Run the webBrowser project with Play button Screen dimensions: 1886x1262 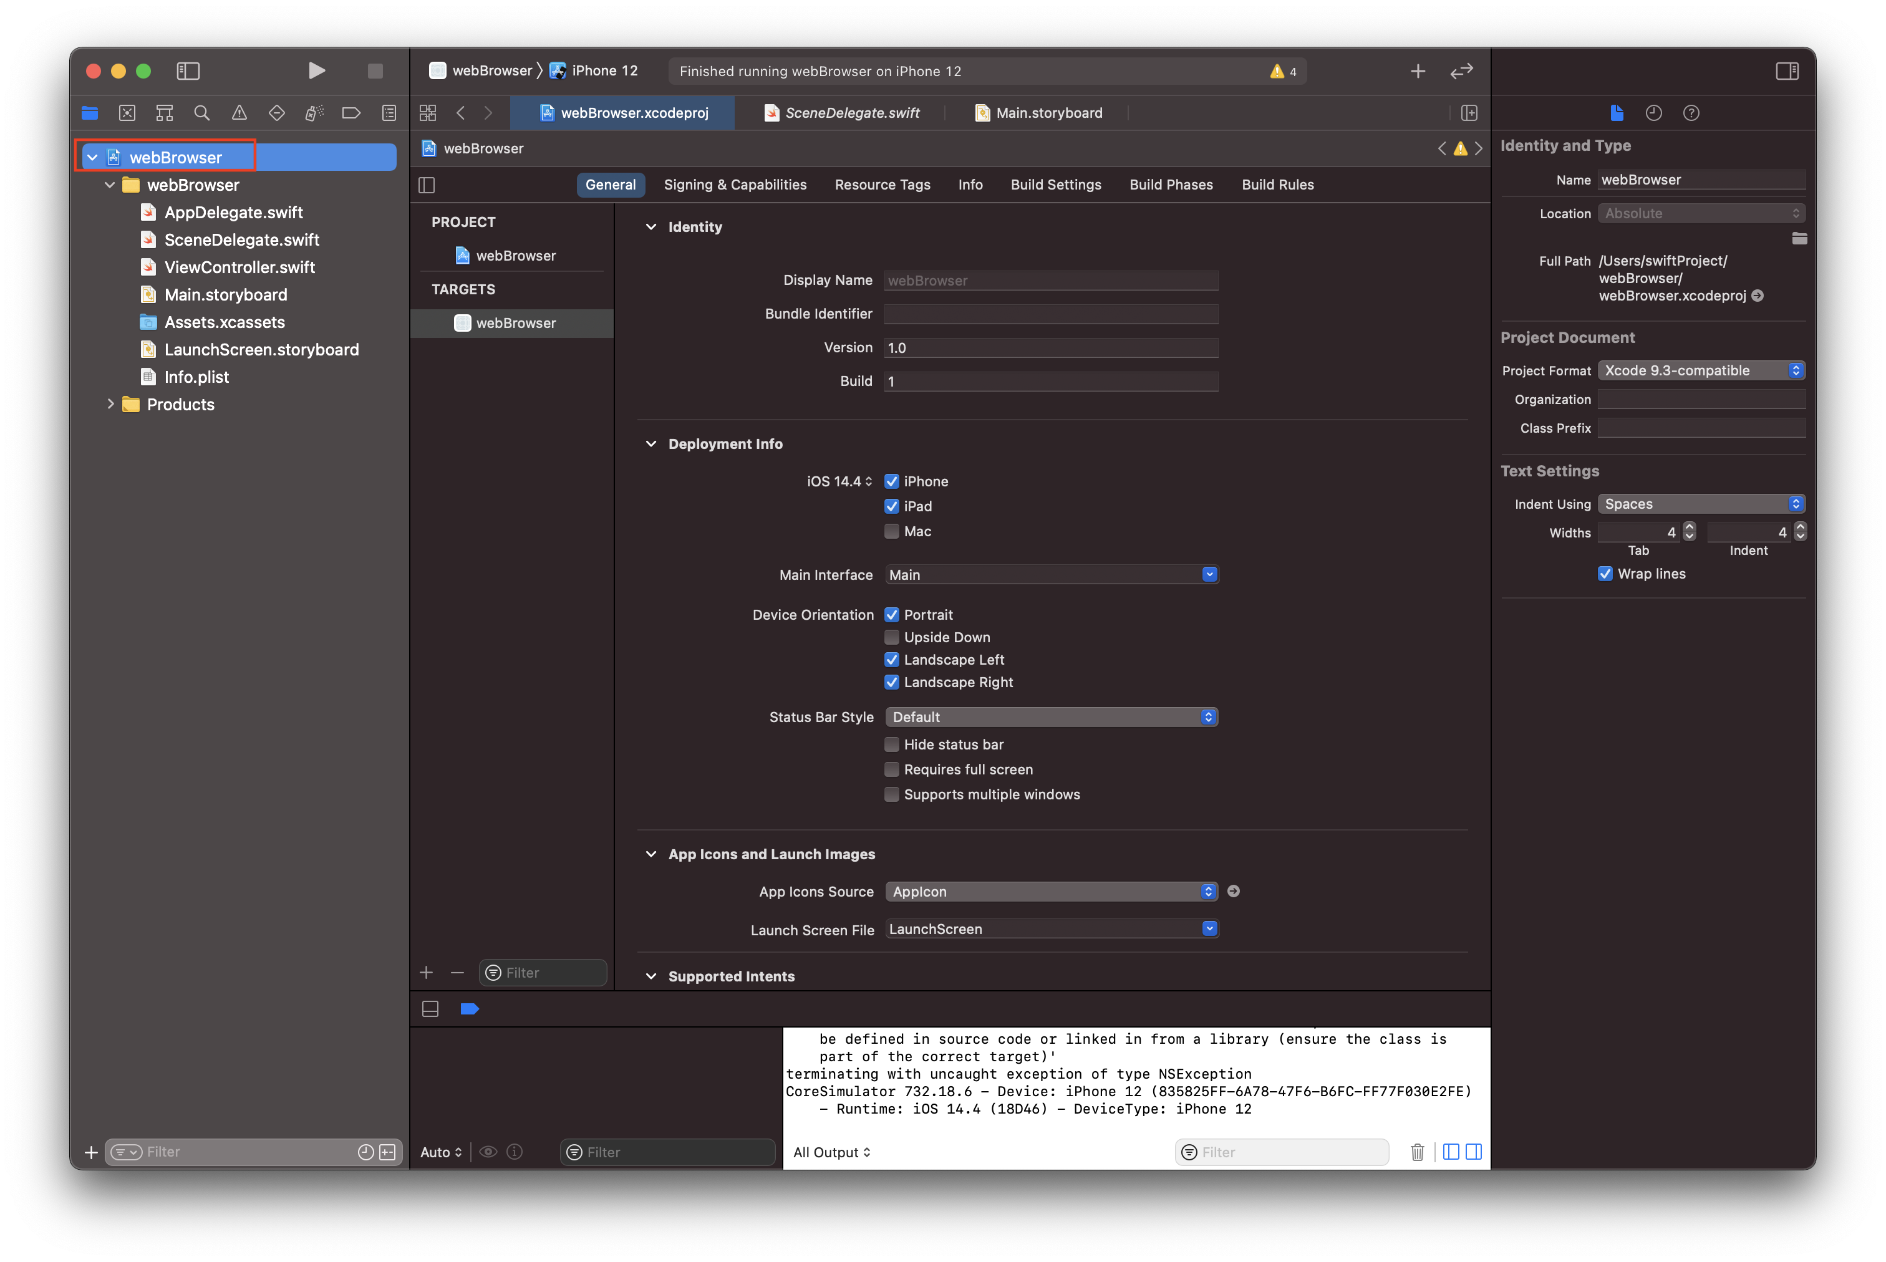pyautogui.click(x=316, y=71)
